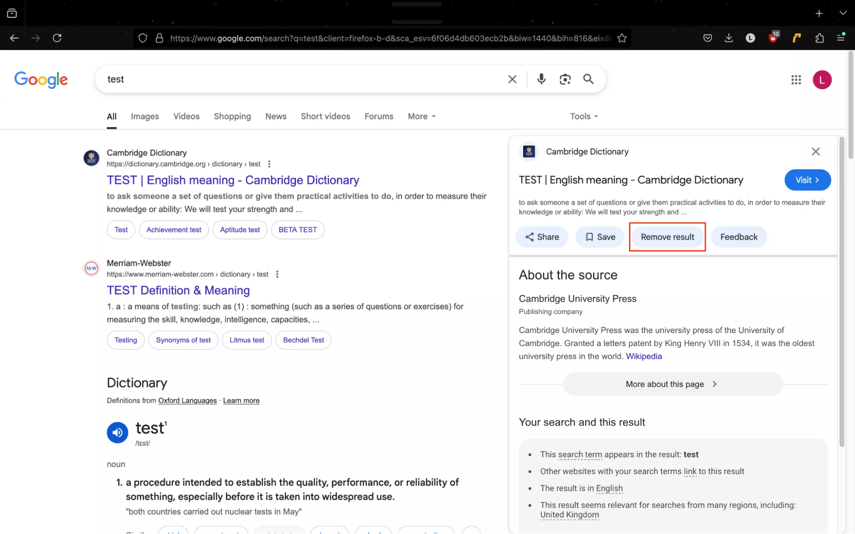
Task: Expand the More search categories dropdown
Action: click(421, 116)
